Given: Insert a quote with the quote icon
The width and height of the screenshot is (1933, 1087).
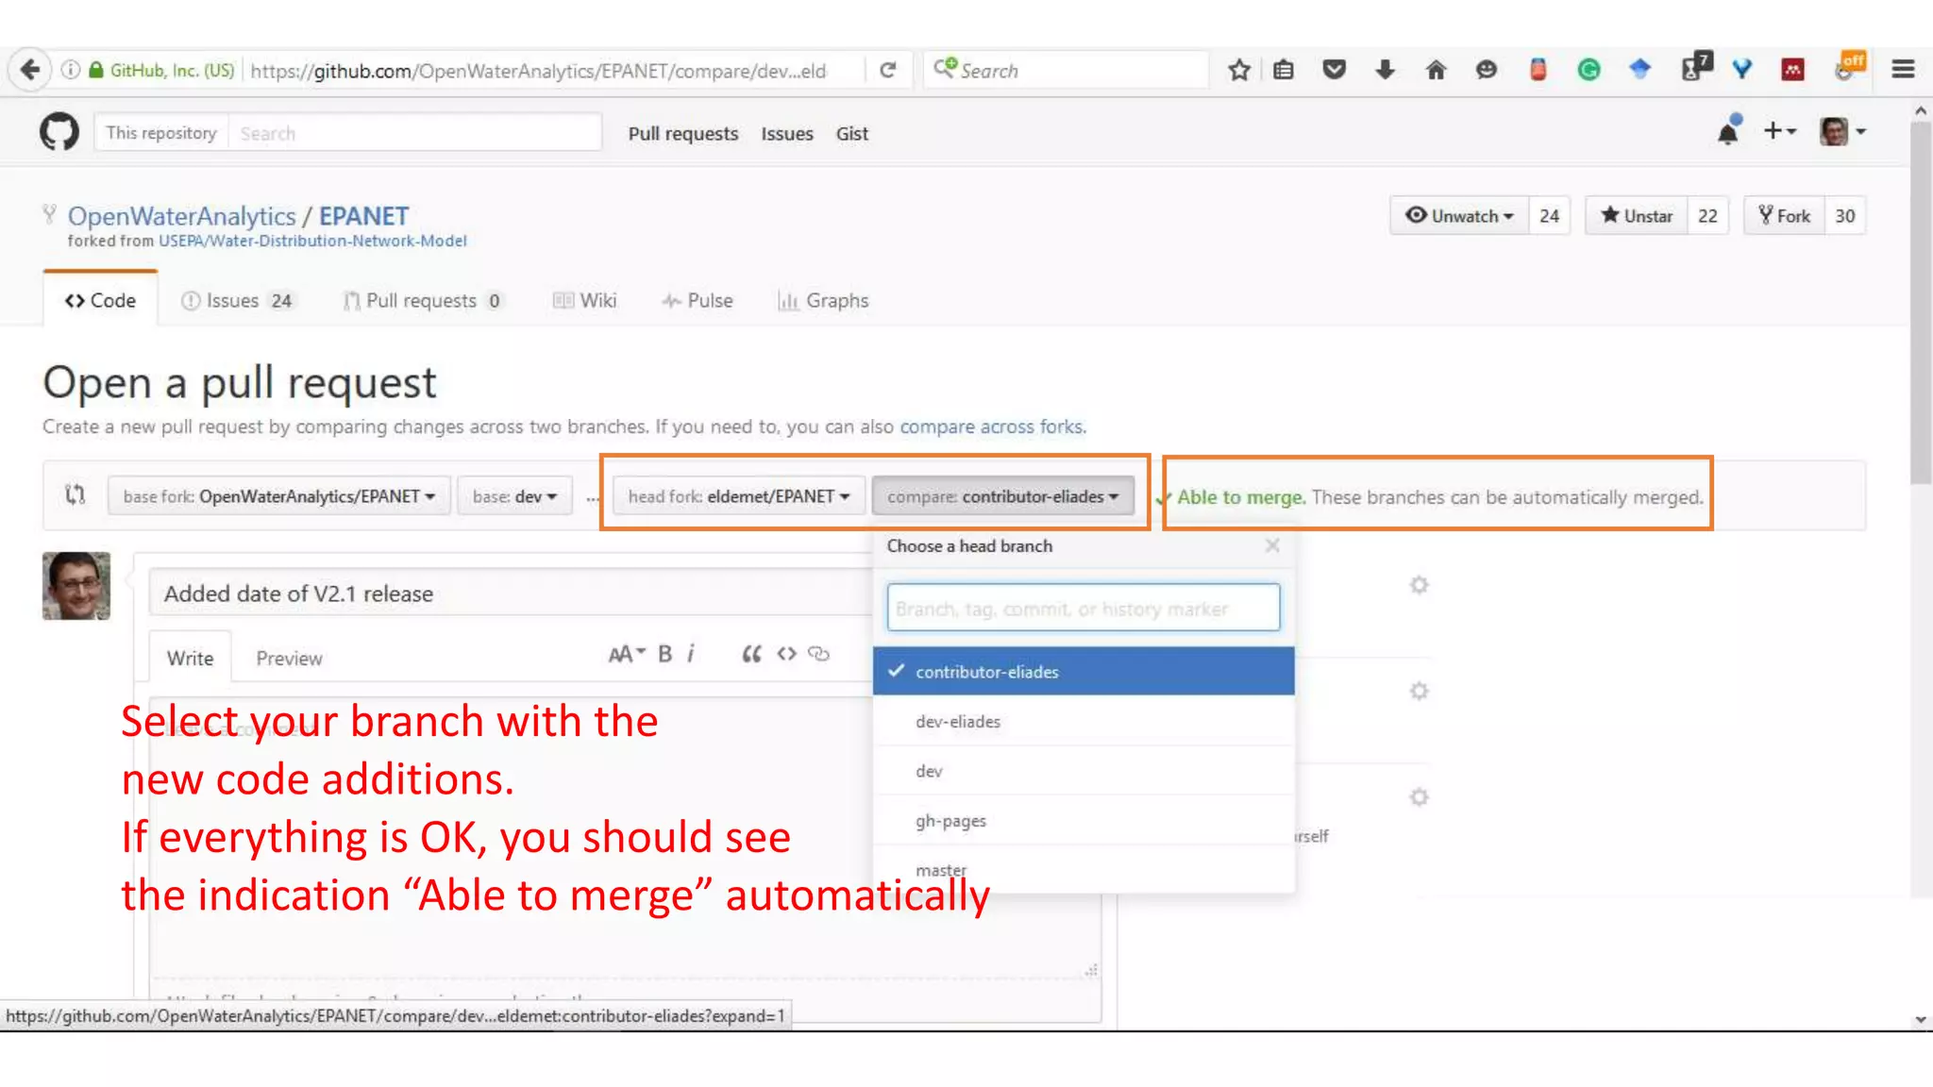Looking at the screenshot, I should tap(751, 654).
